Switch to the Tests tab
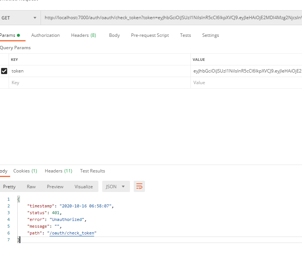 click(x=185, y=35)
